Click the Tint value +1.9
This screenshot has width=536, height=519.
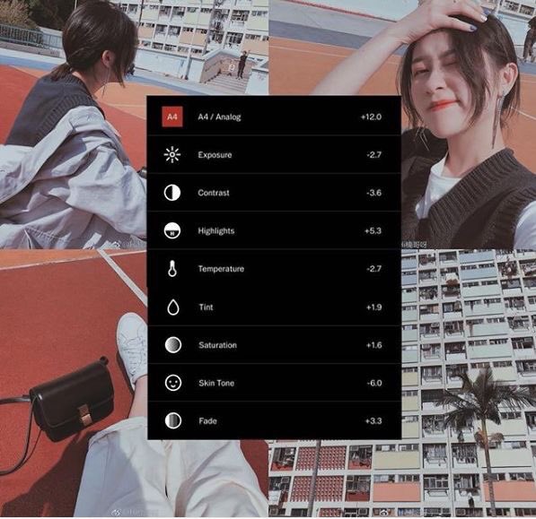[374, 307]
